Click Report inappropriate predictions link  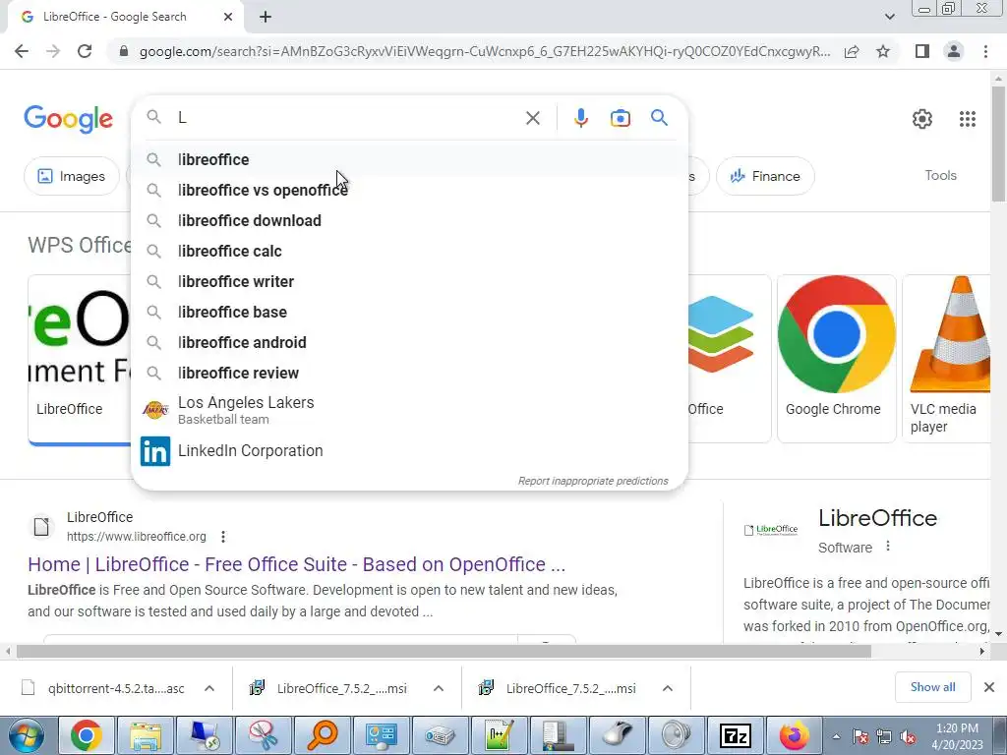coord(593,481)
